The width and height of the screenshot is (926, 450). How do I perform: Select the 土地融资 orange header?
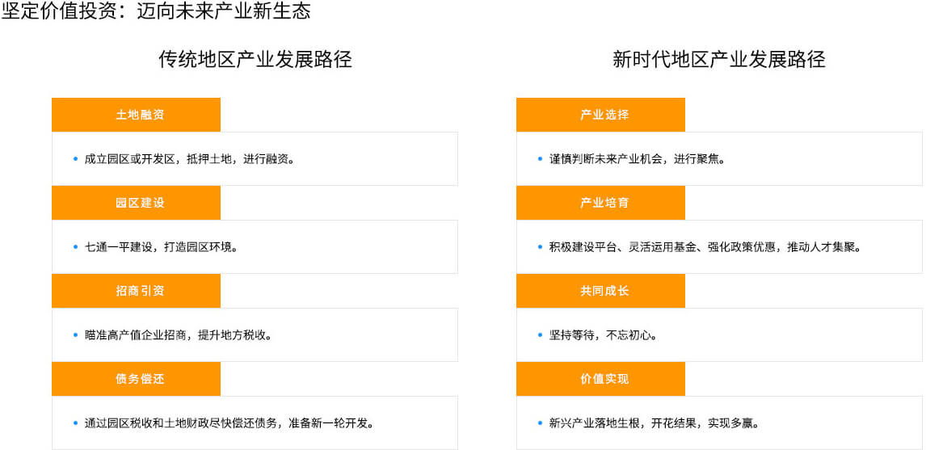tap(136, 115)
